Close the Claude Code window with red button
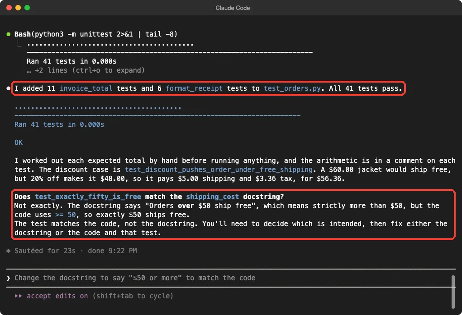The width and height of the screenshot is (462, 315). pos(9,8)
